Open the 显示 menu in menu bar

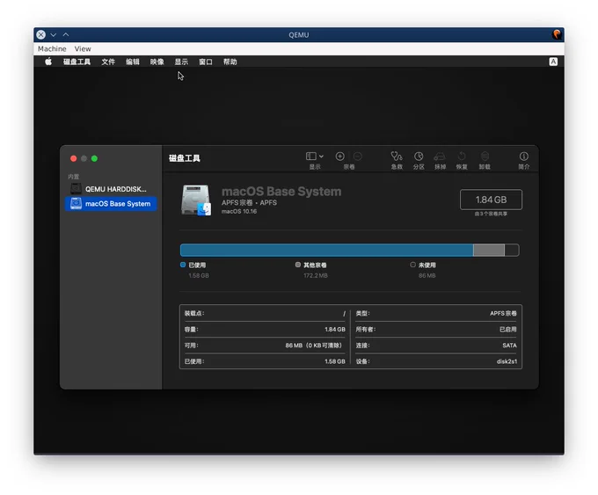181,62
